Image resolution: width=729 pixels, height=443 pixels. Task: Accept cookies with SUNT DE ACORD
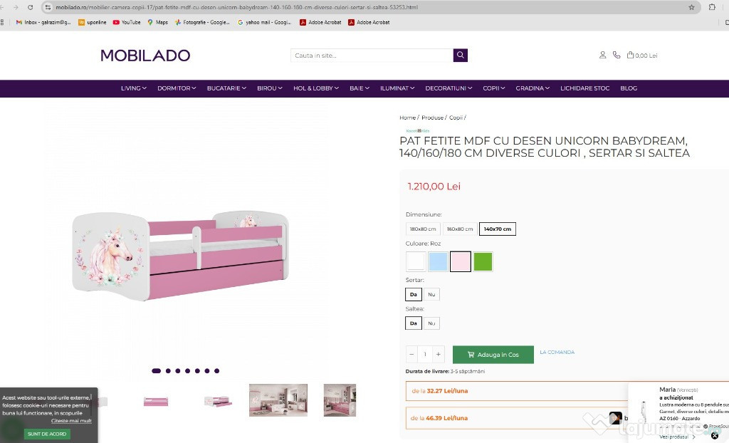tap(47, 434)
